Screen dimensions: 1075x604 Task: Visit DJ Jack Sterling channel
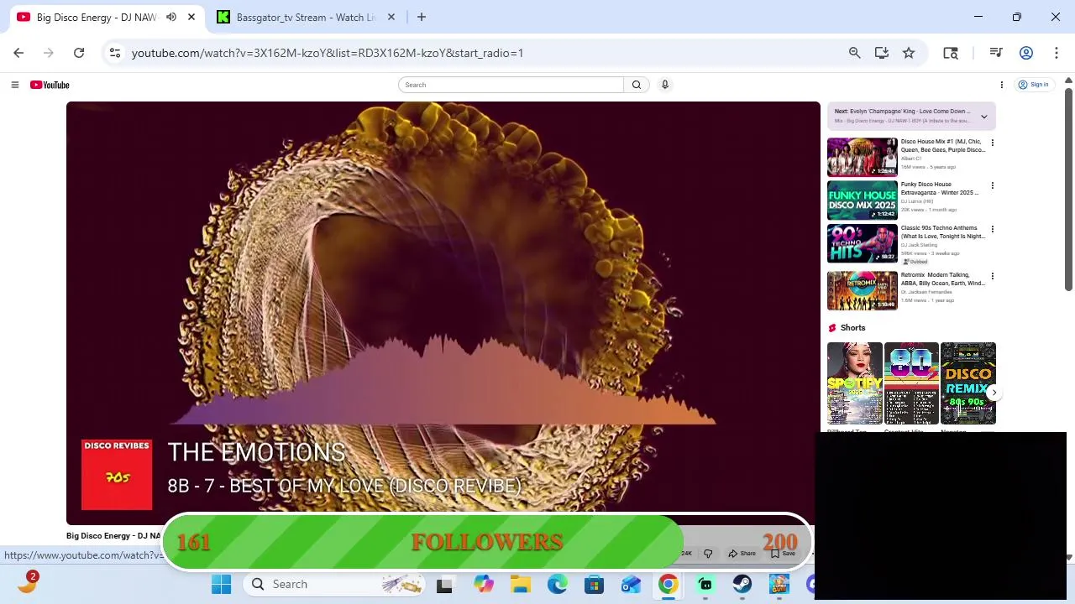[x=919, y=245]
